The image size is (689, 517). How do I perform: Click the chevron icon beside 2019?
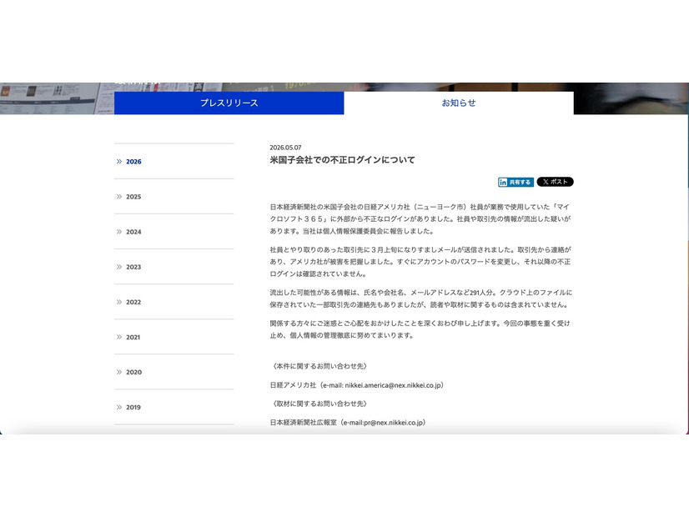119,407
